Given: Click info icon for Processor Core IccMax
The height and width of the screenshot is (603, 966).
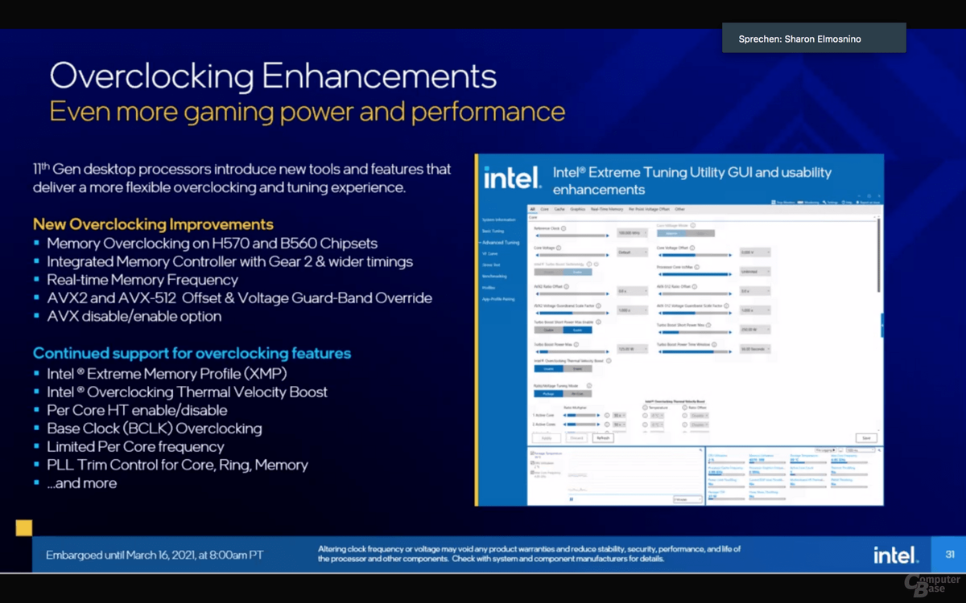Looking at the screenshot, I should 697,267.
